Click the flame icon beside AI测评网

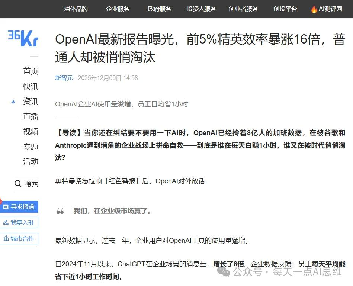click(314, 9)
